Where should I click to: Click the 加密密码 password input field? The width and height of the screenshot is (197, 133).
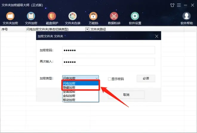click(x=109, y=50)
